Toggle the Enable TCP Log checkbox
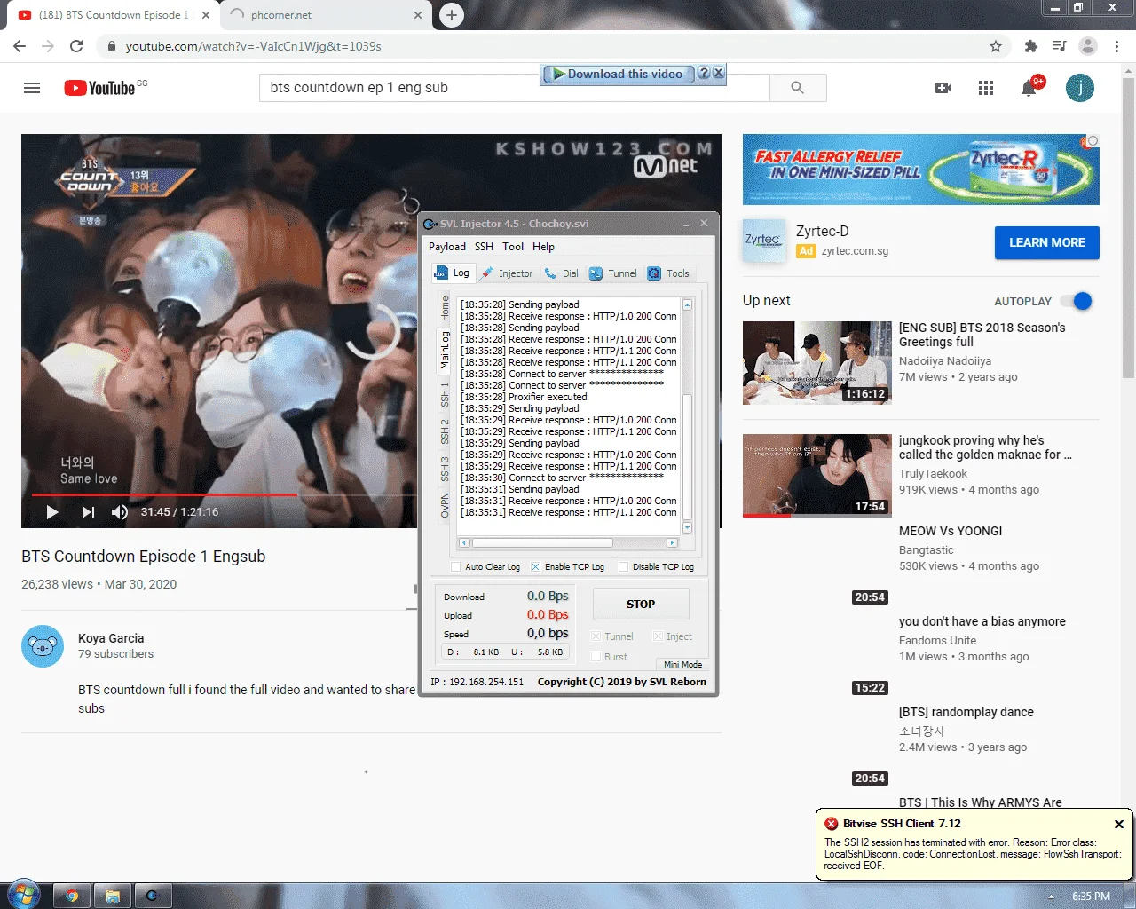The width and height of the screenshot is (1136, 909). coord(535,566)
